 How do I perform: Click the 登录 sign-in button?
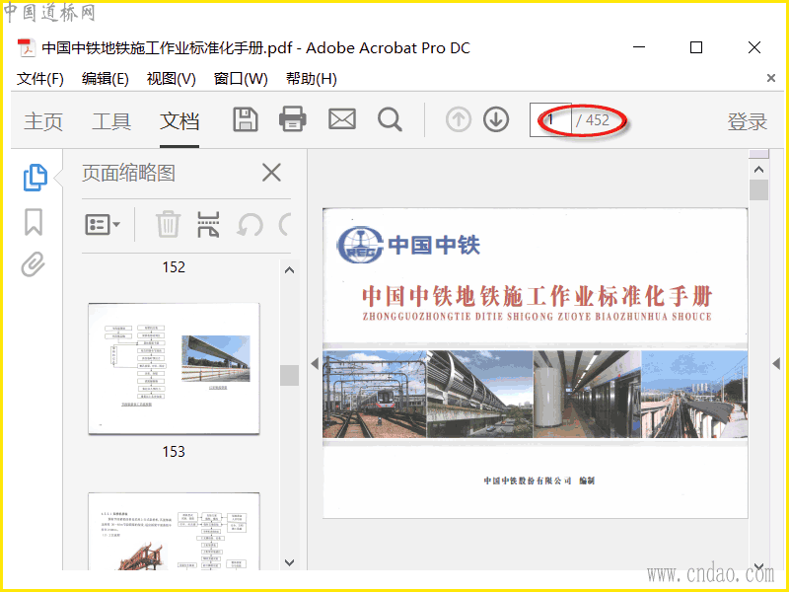pyautogui.click(x=748, y=121)
